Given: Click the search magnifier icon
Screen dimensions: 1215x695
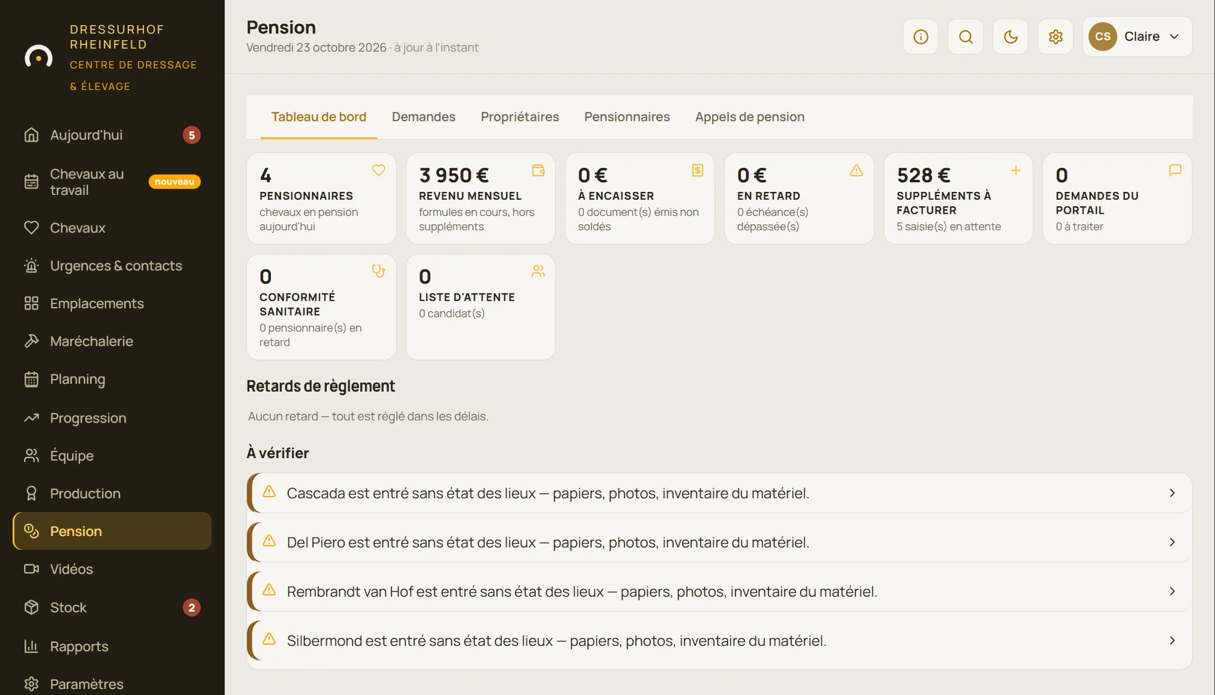Looking at the screenshot, I should [965, 36].
